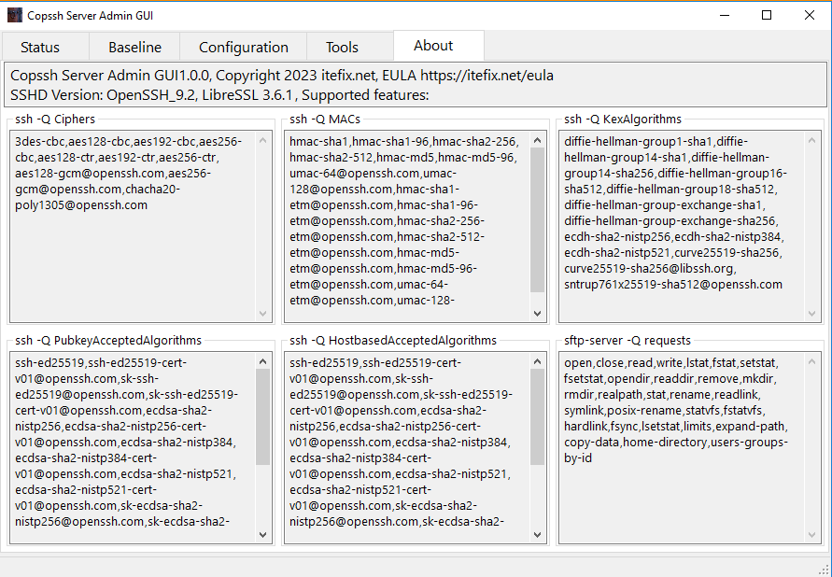Click the 'by-id' text in sftp-server requests
832x577 pixels.
pyautogui.click(x=578, y=458)
